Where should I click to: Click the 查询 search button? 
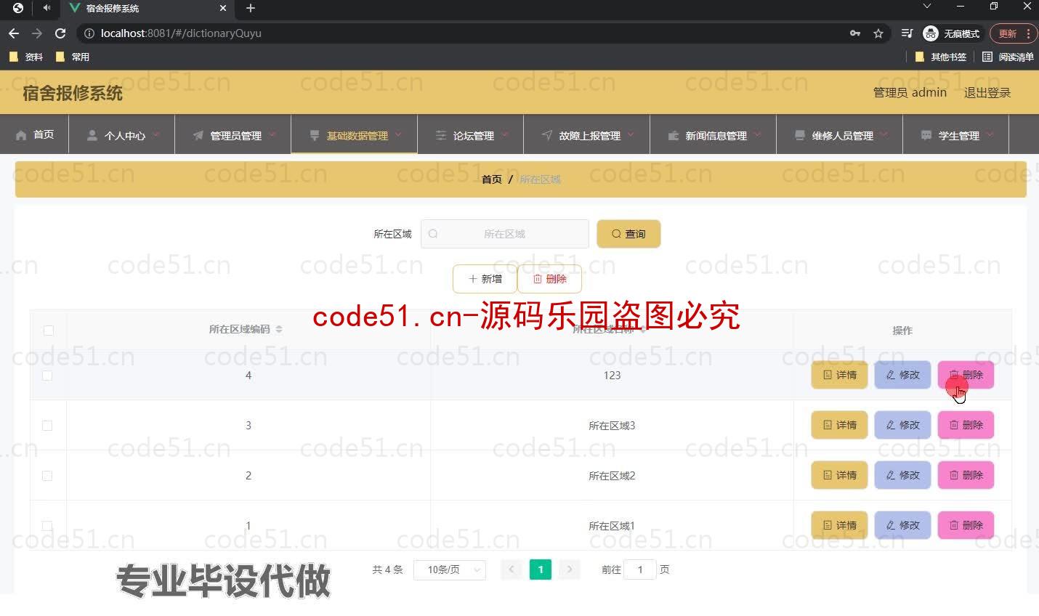628,234
